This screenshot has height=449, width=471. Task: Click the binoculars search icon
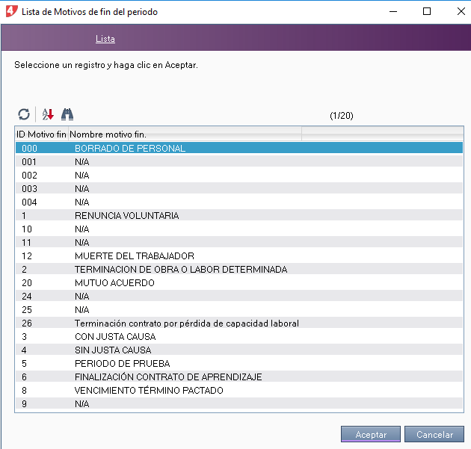[x=67, y=114]
